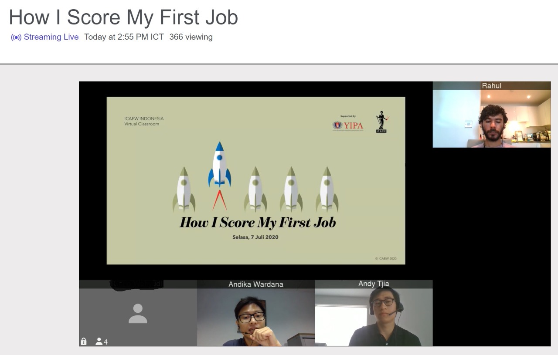Viewport: 558px width, 355px height.
Task: Click the lock icon in the video overlay
Action: 83,342
